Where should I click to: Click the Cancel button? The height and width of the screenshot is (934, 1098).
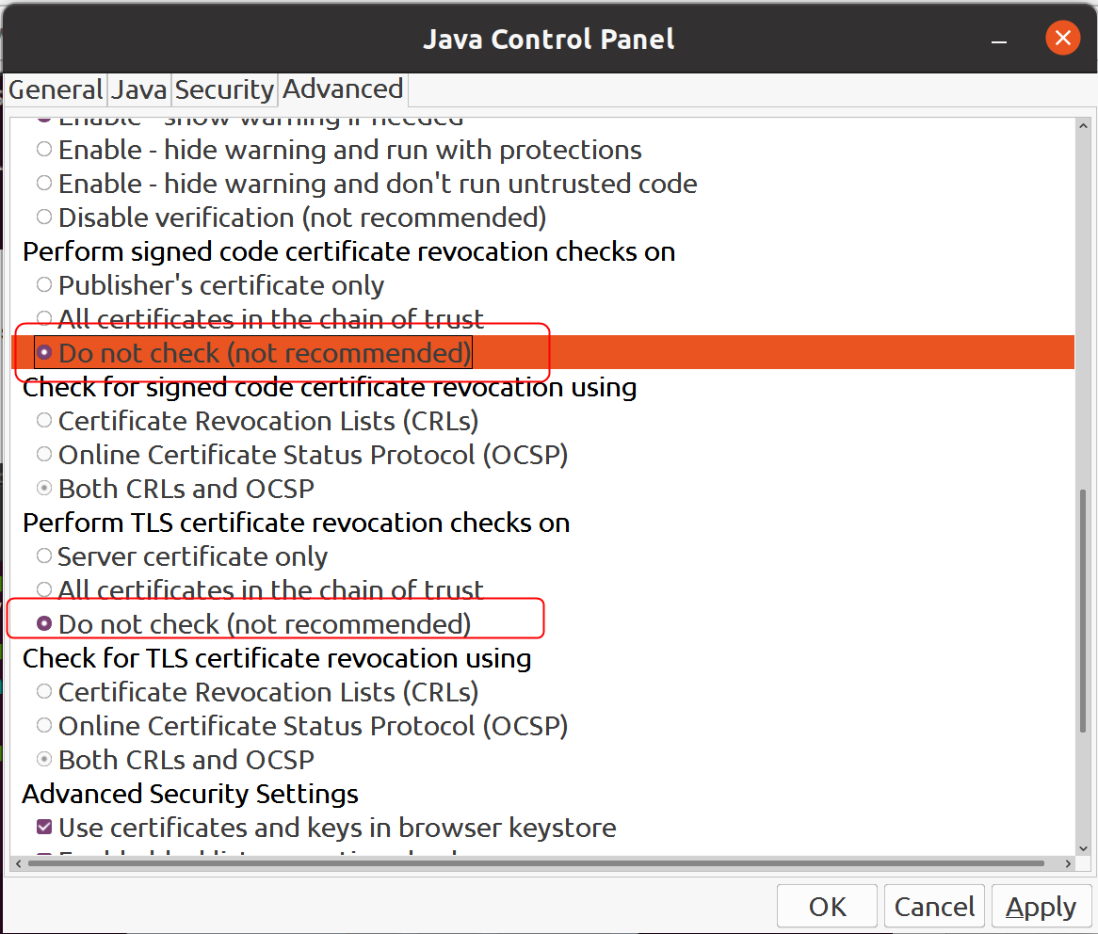coord(934,907)
